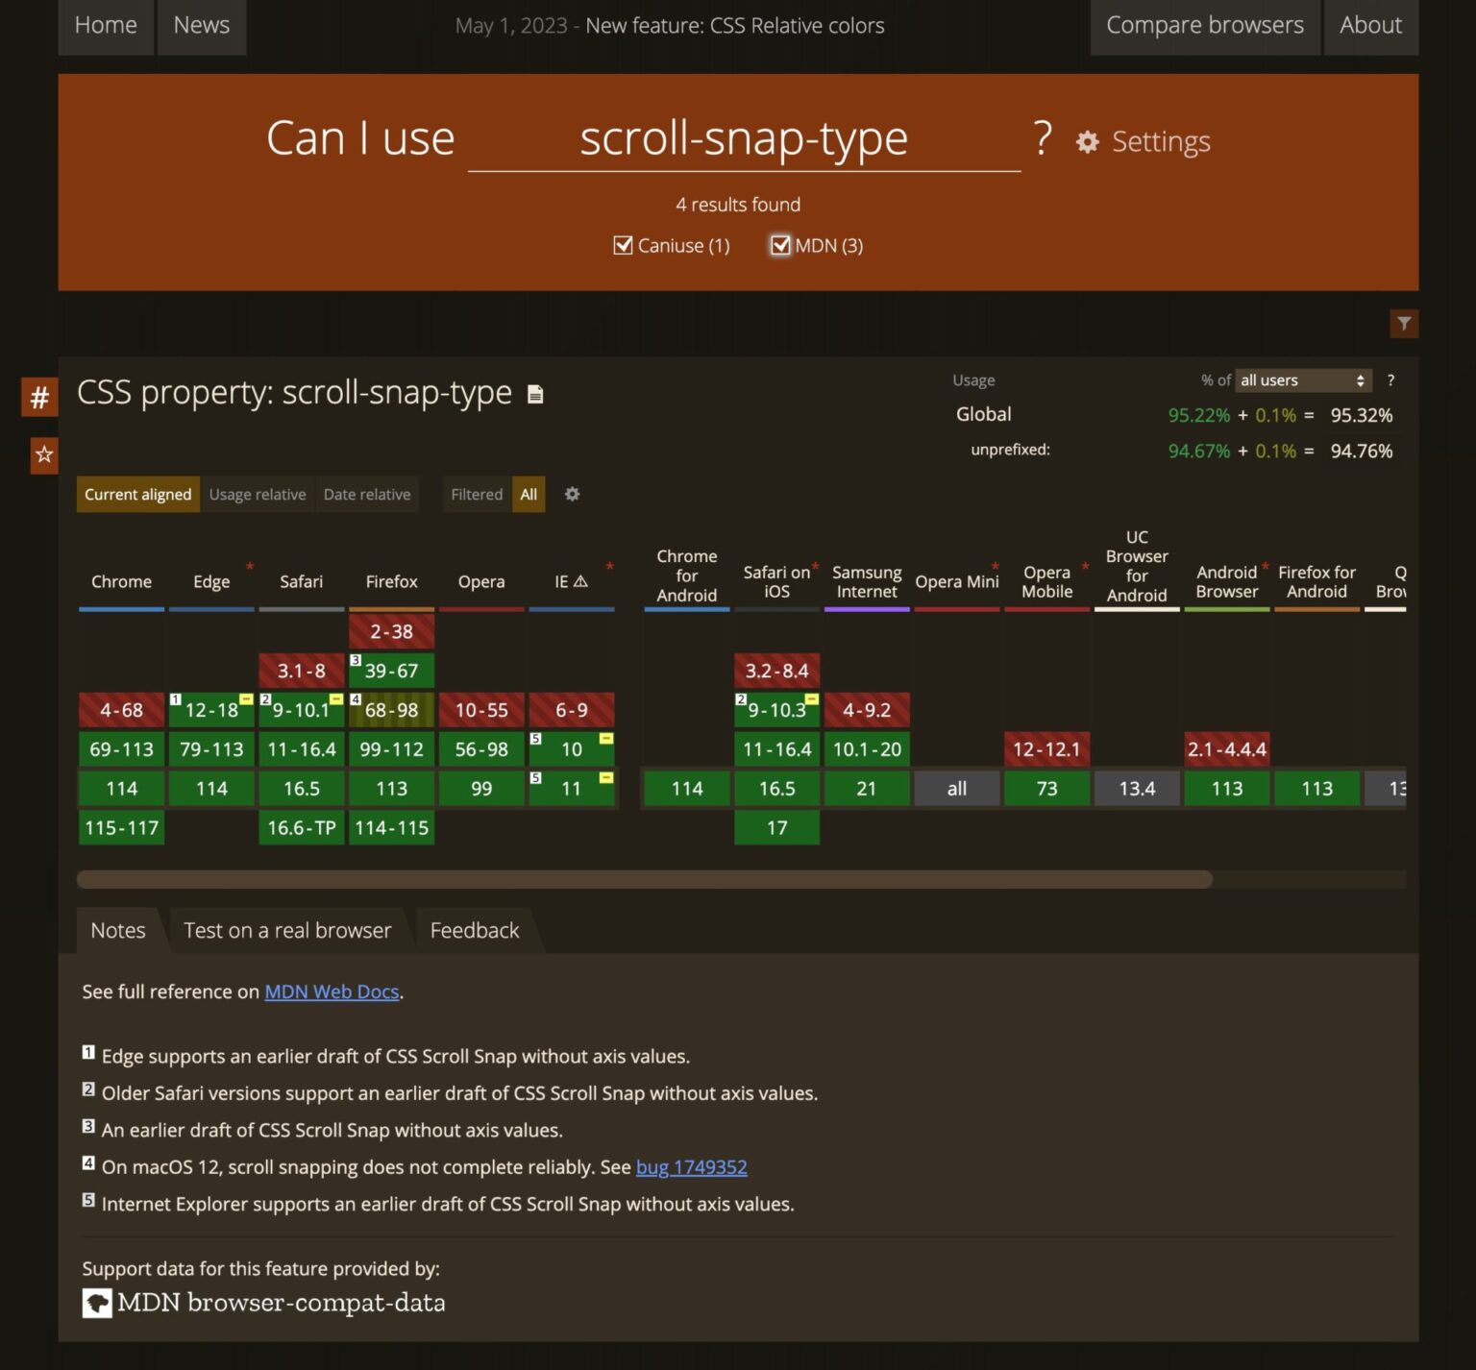The width and height of the screenshot is (1476, 1370).
Task: Uncheck the Caniuse results checkbox
Action: click(624, 246)
